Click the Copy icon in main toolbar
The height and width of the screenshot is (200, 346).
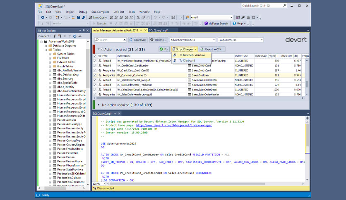coord(143,17)
